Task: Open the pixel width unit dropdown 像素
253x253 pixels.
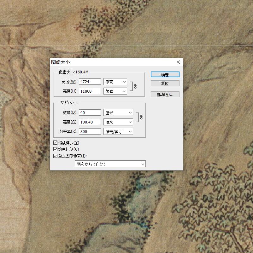Action: [x=115, y=82]
